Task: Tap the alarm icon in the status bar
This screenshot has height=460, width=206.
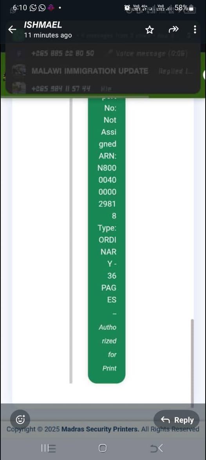Action: click(x=128, y=8)
